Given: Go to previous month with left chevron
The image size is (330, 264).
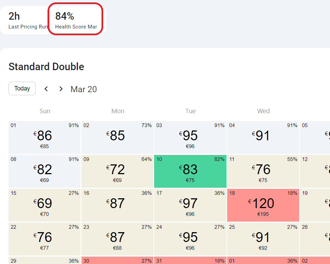Looking at the screenshot, I should [x=46, y=89].
